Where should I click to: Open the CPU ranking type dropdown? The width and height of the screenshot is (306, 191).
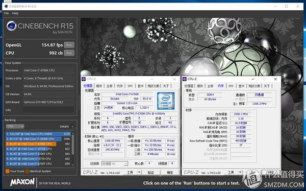coord(15,126)
